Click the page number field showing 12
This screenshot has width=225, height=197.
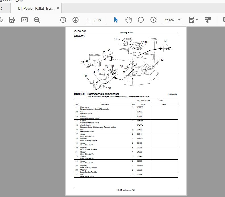(89, 20)
